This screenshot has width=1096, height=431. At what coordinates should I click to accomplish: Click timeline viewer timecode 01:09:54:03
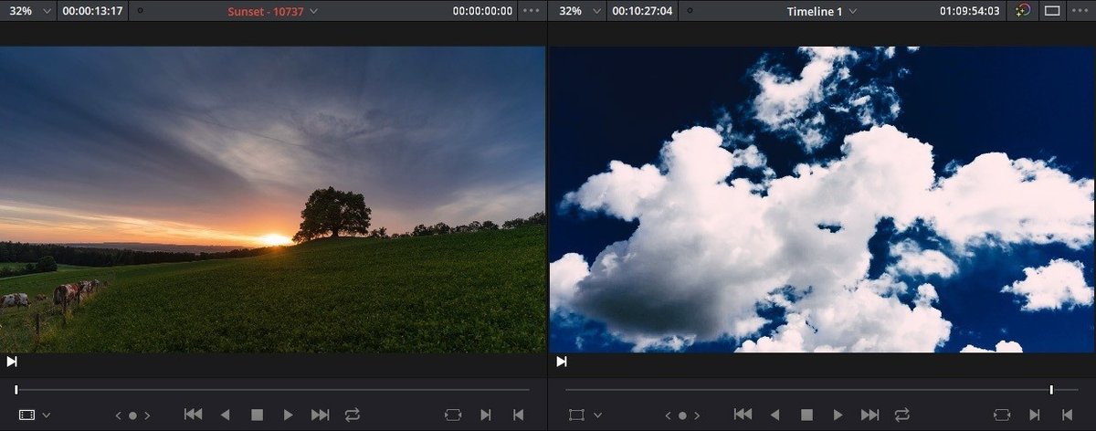(x=969, y=11)
